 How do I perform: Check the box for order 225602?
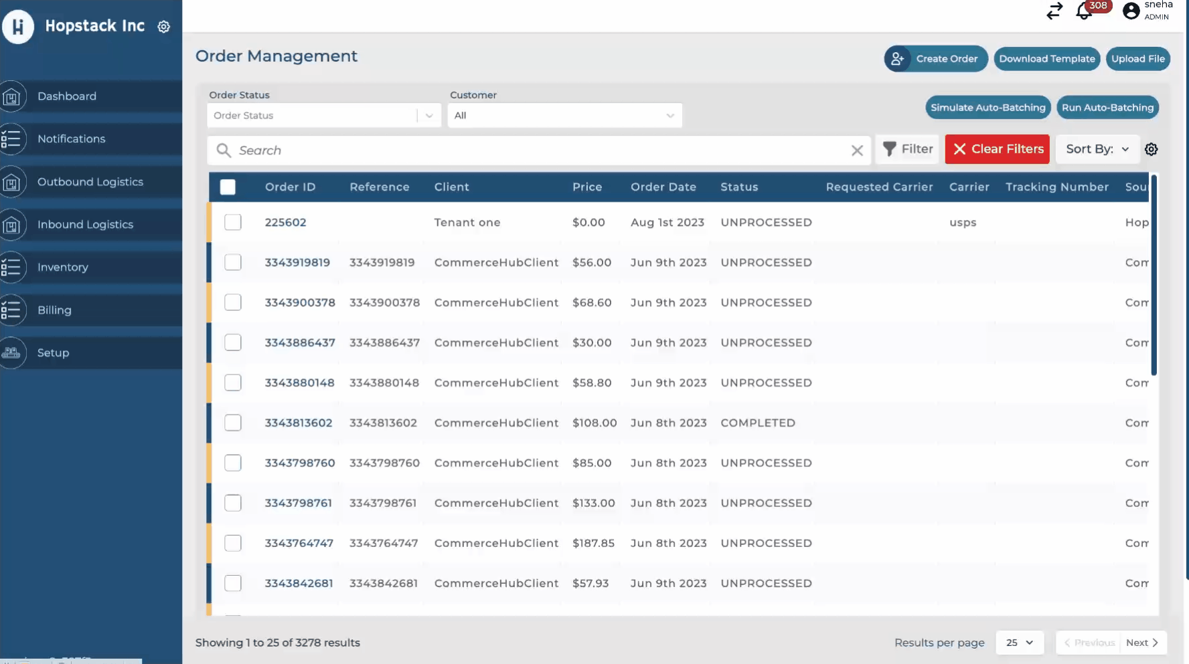[233, 223]
